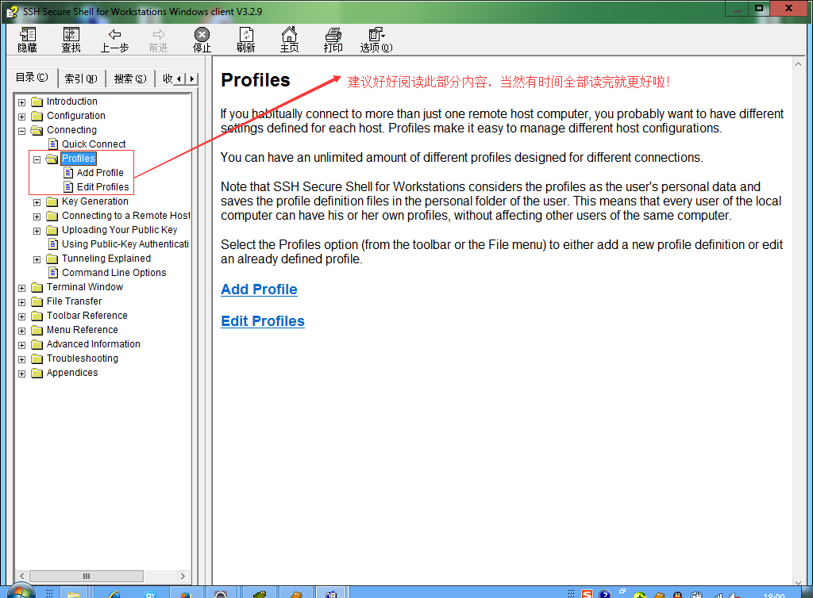Expand the Key Generation node
Image resolution: width=813 pixels, height=598 pixels.
tap(37, 202)
